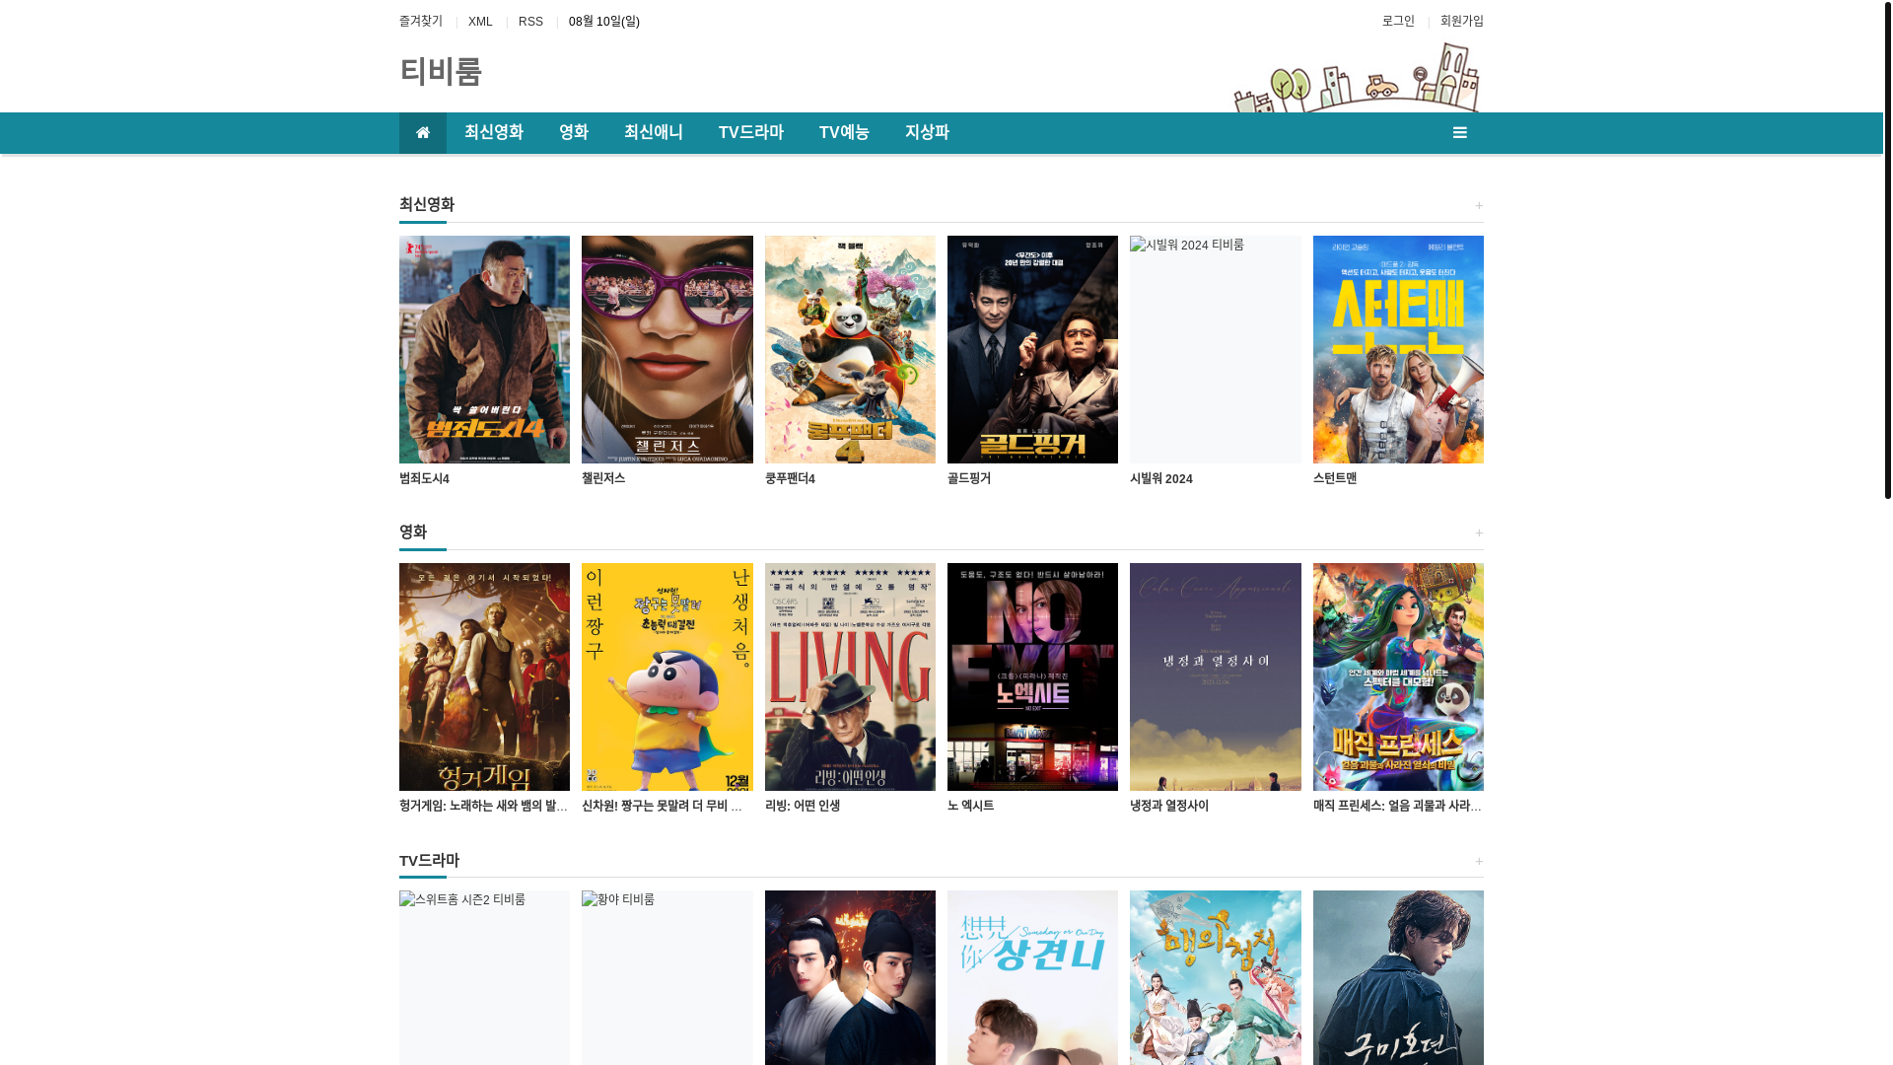Open the 최신애니 menu tab
1893x1065 pixels.
pos(653,133)
